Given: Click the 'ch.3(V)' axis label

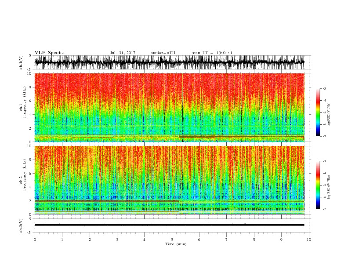Looking at the screenshot, I should click(21, 225).
